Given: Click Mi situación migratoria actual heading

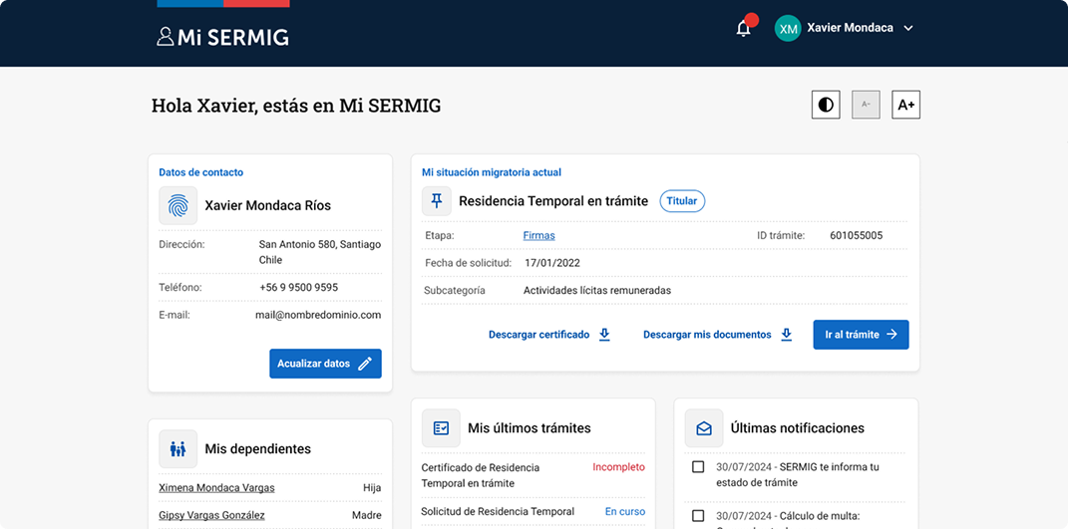Looking at the screenshot, I should 492,173.
